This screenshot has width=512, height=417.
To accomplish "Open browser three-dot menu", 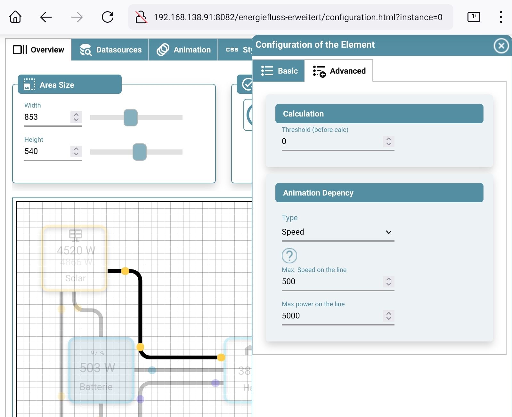I will click(501, 17).
